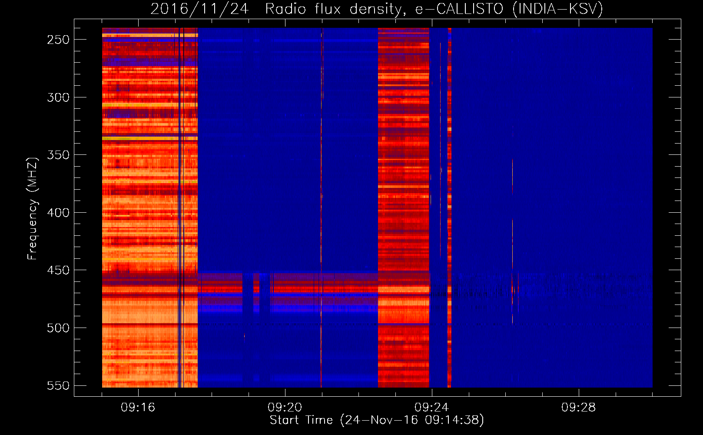Click the 09:28 time tick label
The height and width of the screenshot is (435, 703).
click(x=579, y=407)
